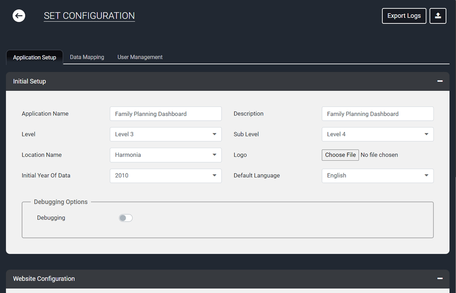This screenshot has height=293, width=456.
Task: Collapse Website Configuration section
Action: [440, 278]
